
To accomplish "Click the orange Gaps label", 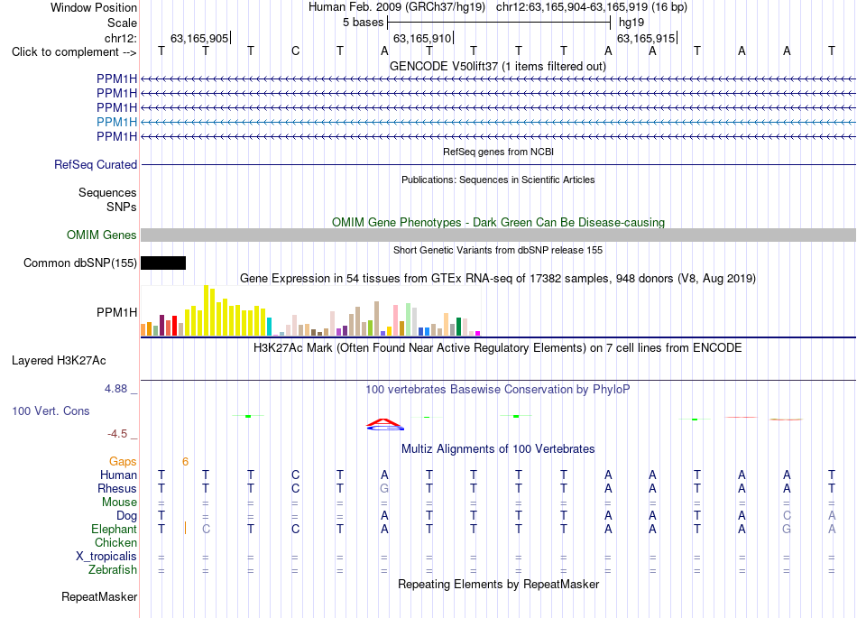I will [123, 462].
